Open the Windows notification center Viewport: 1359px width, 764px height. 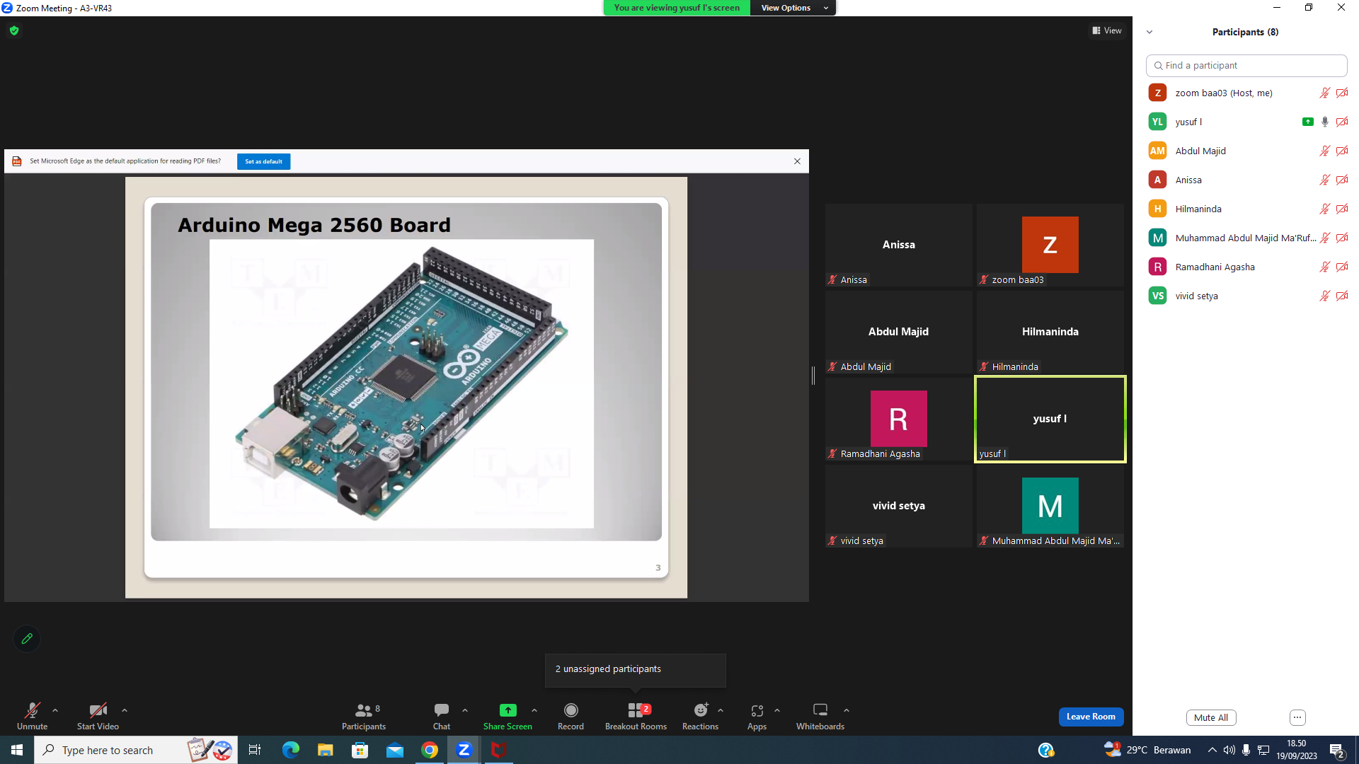tap(1337, 750)
